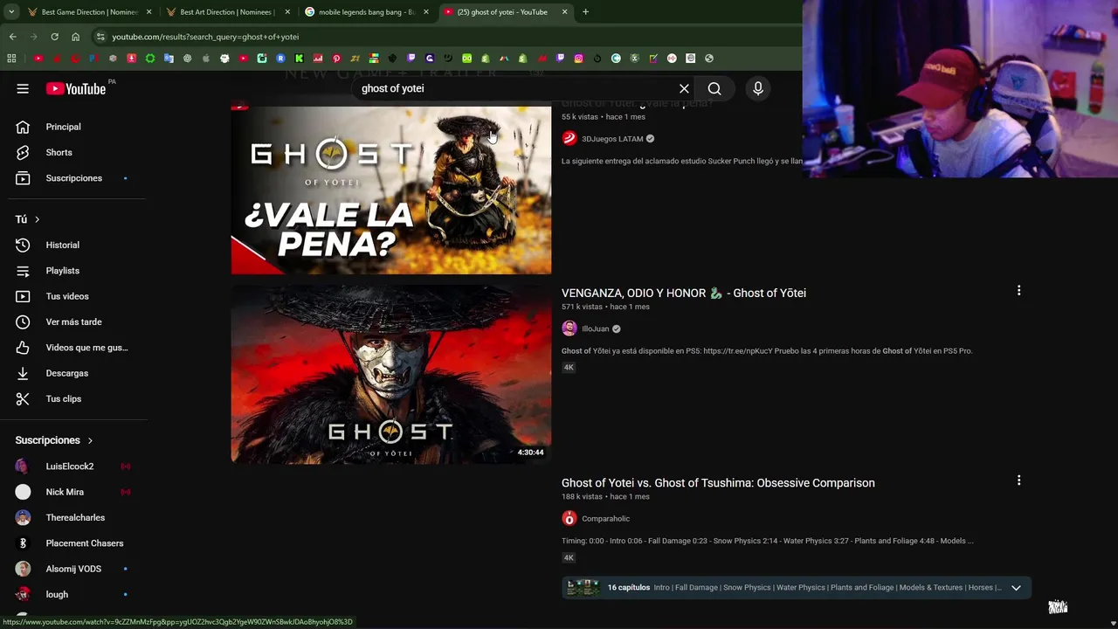The image size is (1118, 629).
Task: View site information icon in address bar
Action: pyautogui.click(x=101, y=37)
